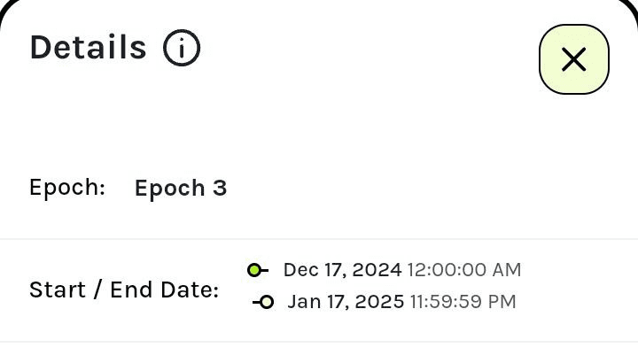Image resolution: width=638 pixels, height=363 pixels.
Task: Click the PM text of the end time
Action: pos(502,302)
